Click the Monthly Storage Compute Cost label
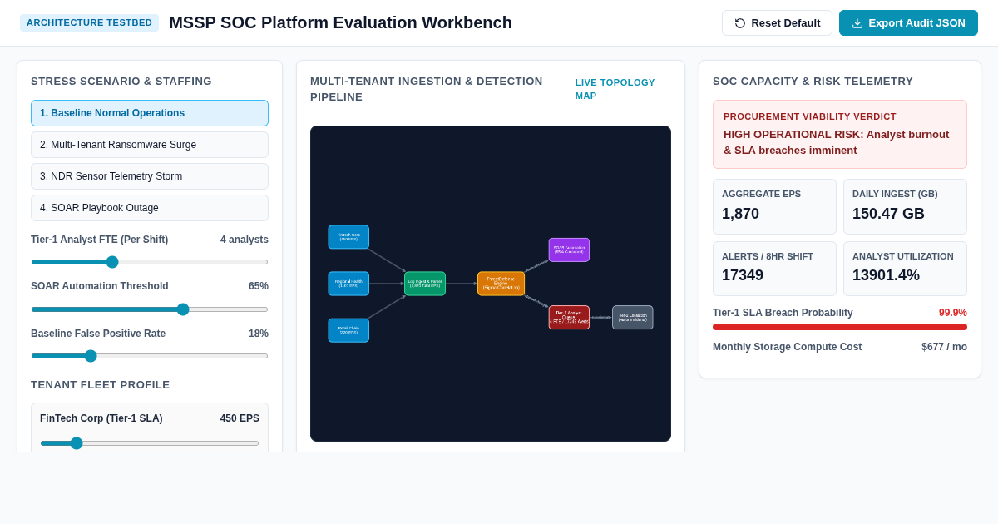Image resolution: width=998 pixels, height=524 pixels. 787,347
